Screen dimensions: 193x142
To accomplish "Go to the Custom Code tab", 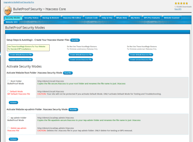I will point(91,18).
